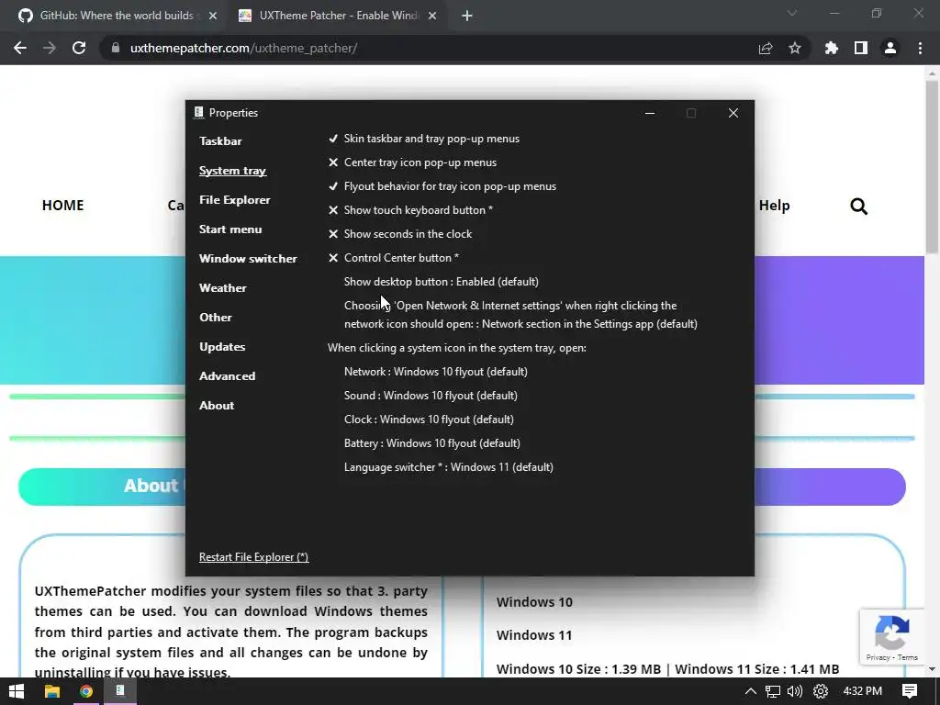The height and width of the screenshot is (705, 940).
Task: Click the 4:32 PM taskbar clock
Action: click(863, 691)
